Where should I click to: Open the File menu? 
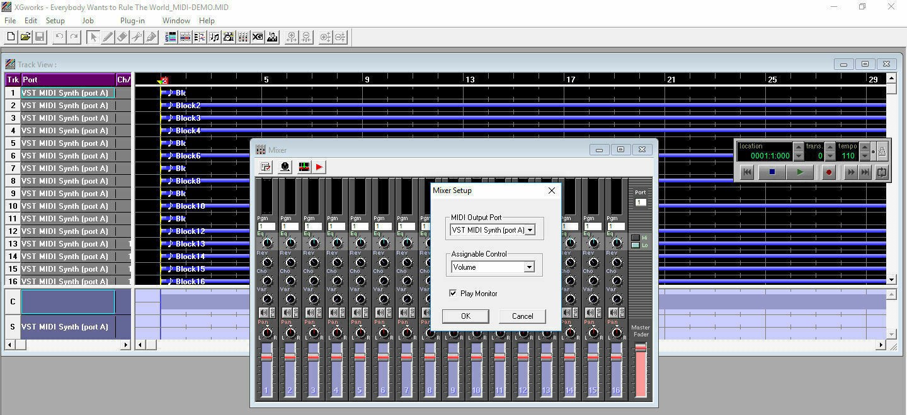[10, 21]
